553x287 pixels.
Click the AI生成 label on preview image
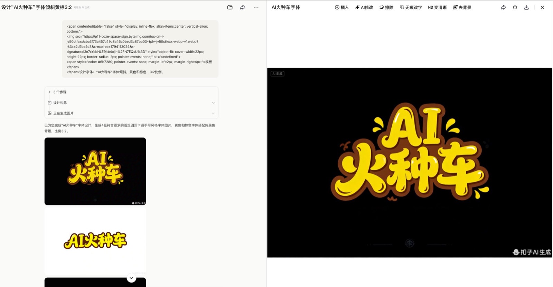tap(277, 74)
